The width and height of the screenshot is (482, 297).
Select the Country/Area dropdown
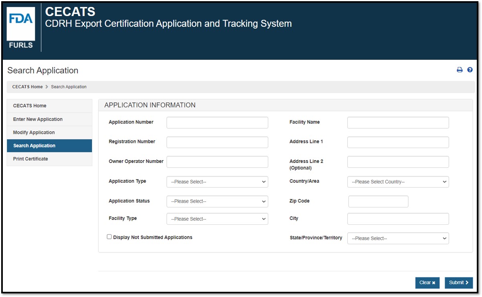pyautogui.click(x=398, y=182)
